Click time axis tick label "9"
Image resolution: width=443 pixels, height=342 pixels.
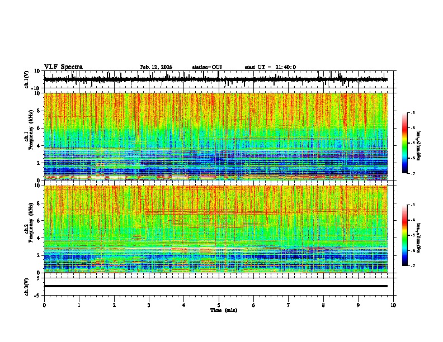point(358,305)
